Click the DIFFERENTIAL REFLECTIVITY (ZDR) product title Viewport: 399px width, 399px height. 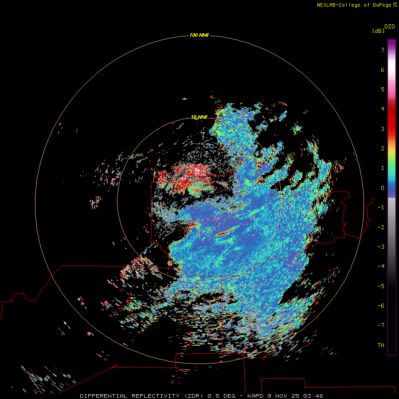click(x=141, y=396)
